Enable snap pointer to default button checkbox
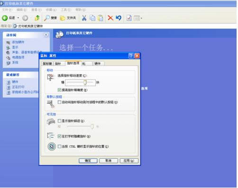The height and width of the screenshot is (188, 238). pyautogui.click(x=59, y=102)
